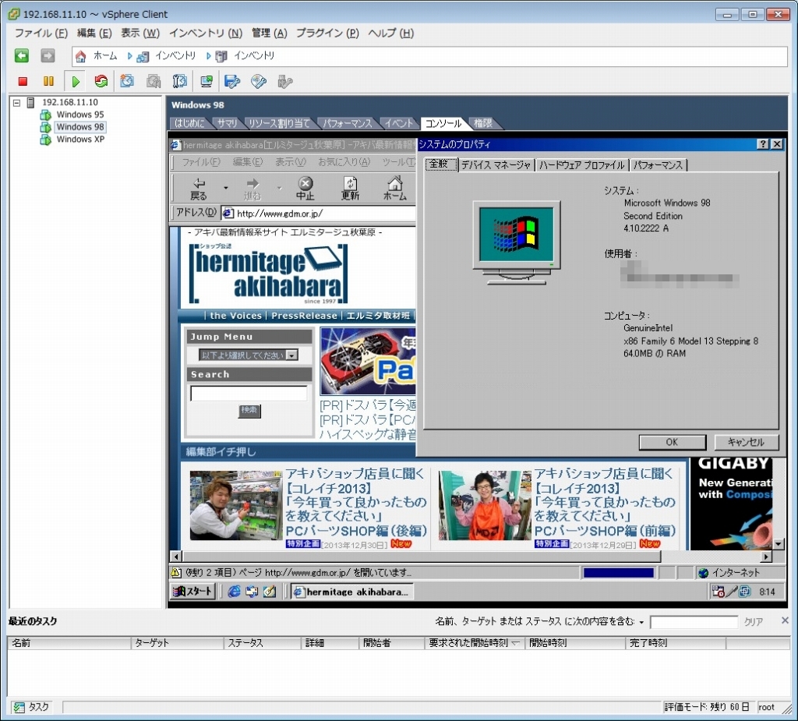Open the recent tasks filter dropdown arrow
This screenshot has width=798, height=721.
tap(642, 622)
